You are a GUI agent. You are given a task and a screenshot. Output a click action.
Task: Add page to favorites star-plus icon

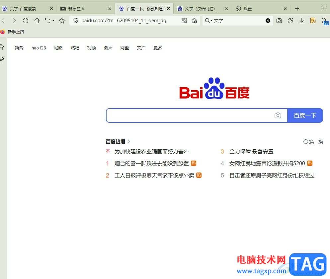click(194, 21)
